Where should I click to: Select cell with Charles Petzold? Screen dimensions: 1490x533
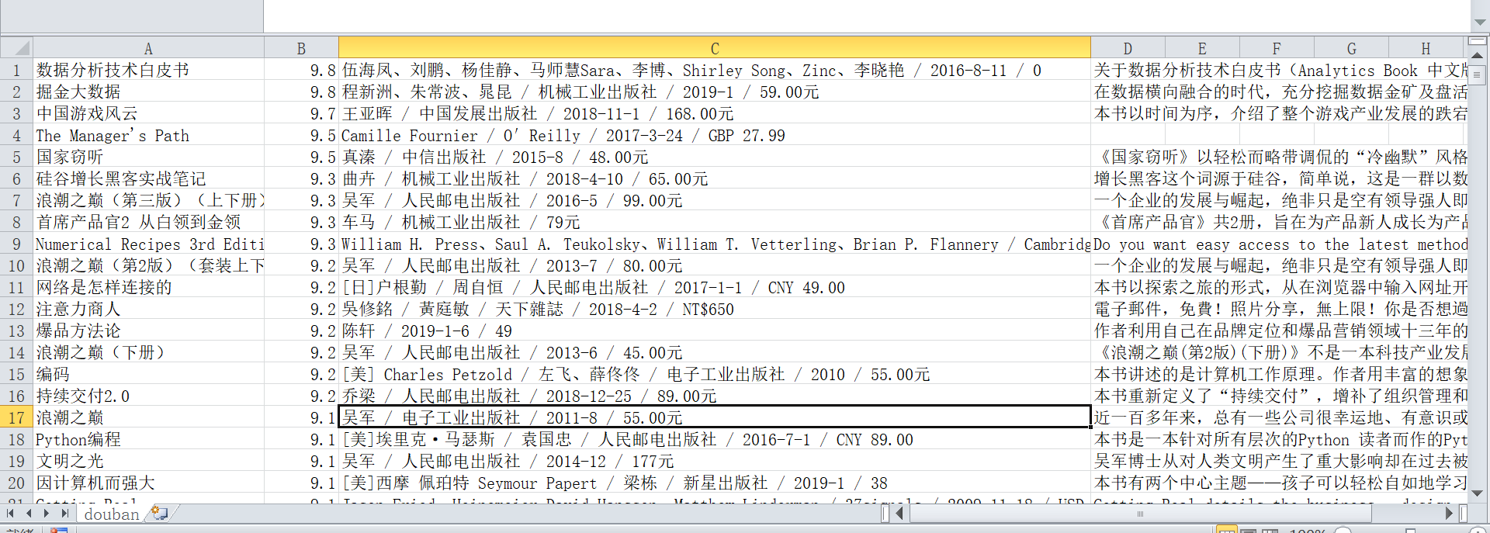[715, 374]
